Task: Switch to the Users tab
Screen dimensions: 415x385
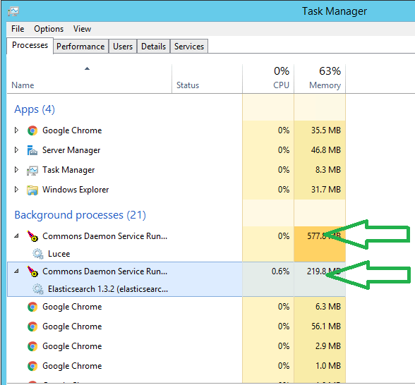Action: (123, 47)
